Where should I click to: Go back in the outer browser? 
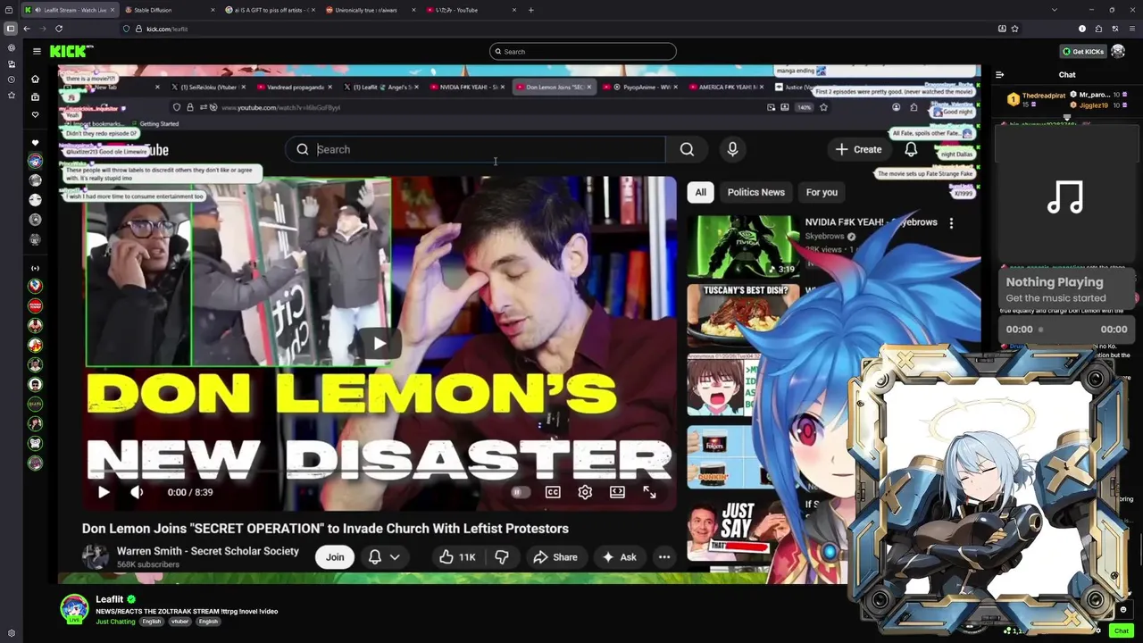[x=27, y=29]
